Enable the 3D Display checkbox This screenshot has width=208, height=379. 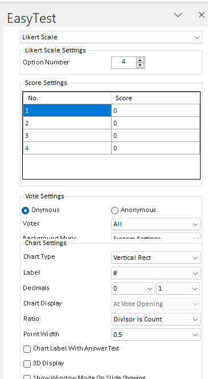pyautogui.click(x=27, y=364)
